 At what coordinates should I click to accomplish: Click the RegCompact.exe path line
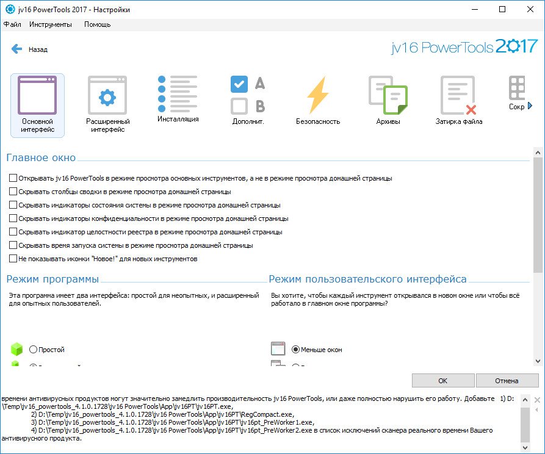coord(163,414)
